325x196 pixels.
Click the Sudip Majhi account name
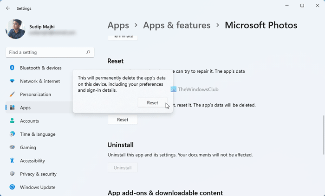pos(42,27)
